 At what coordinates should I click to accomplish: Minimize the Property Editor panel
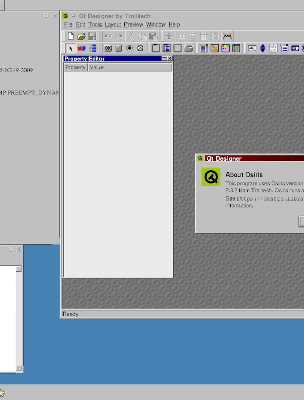click(164, 58)
